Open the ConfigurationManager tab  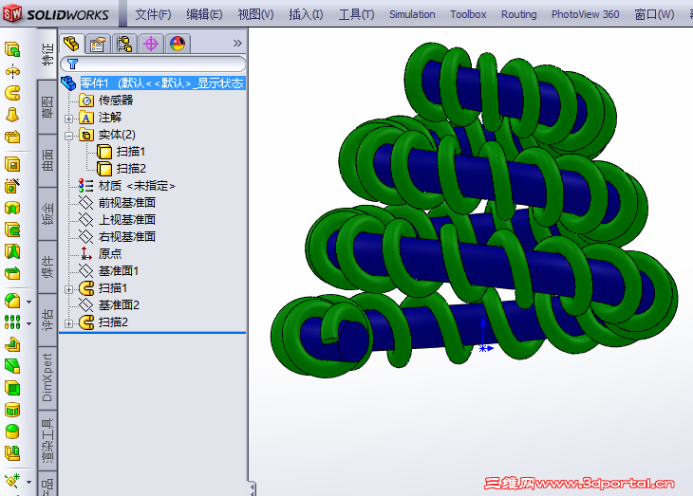(124, 44)
